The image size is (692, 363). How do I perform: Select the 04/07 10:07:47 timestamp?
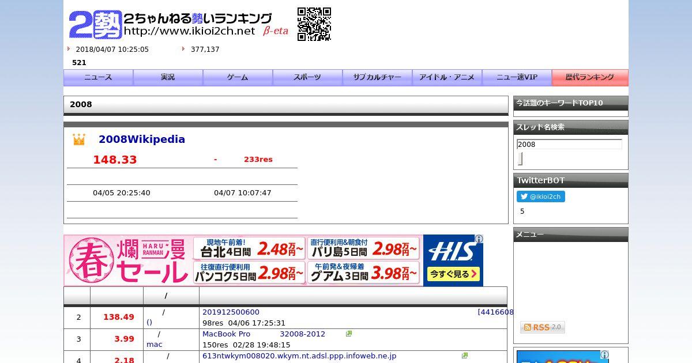tap(243, 193)
